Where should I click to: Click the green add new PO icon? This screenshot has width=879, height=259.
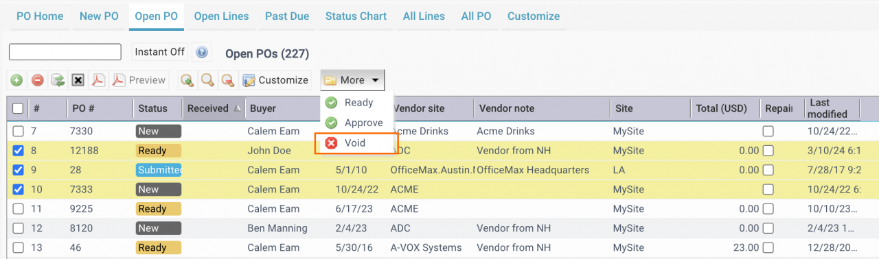coord(16,80)
